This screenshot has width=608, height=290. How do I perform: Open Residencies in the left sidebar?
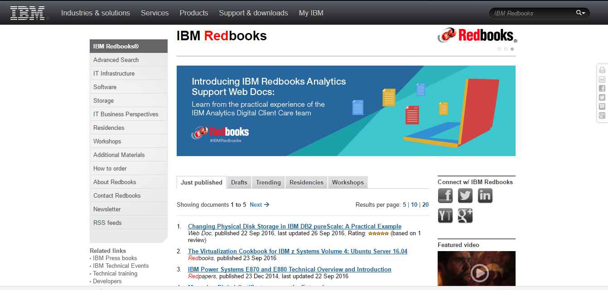click(129, 128)
